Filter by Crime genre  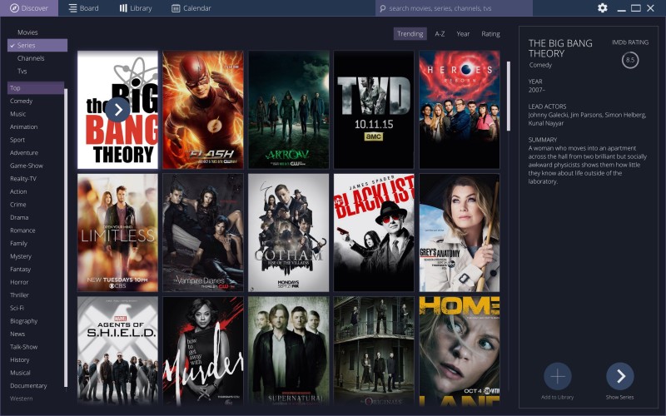coord(18,204)
